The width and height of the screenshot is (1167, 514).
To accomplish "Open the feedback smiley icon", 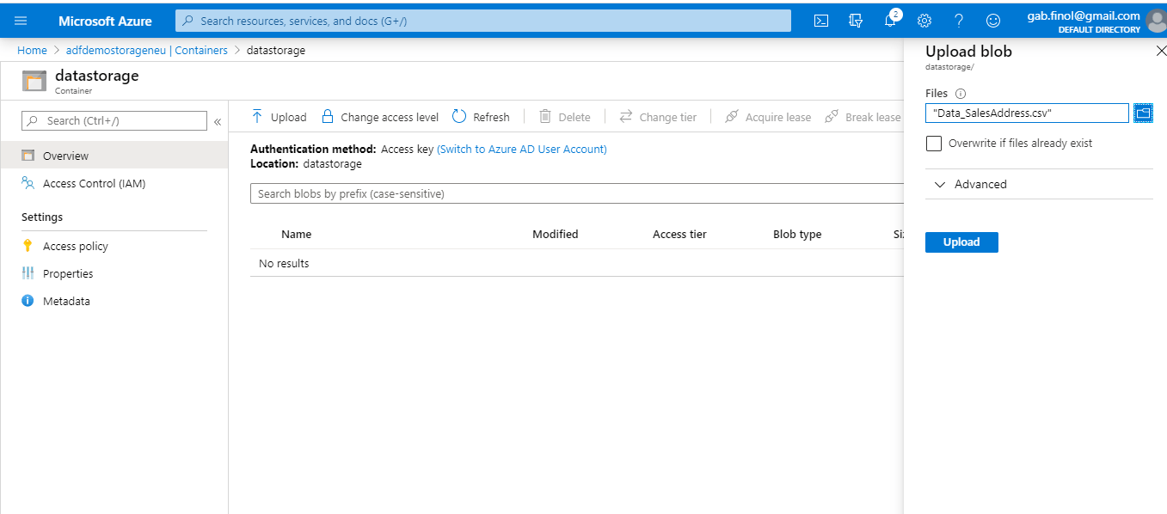I will click(993, 21).
